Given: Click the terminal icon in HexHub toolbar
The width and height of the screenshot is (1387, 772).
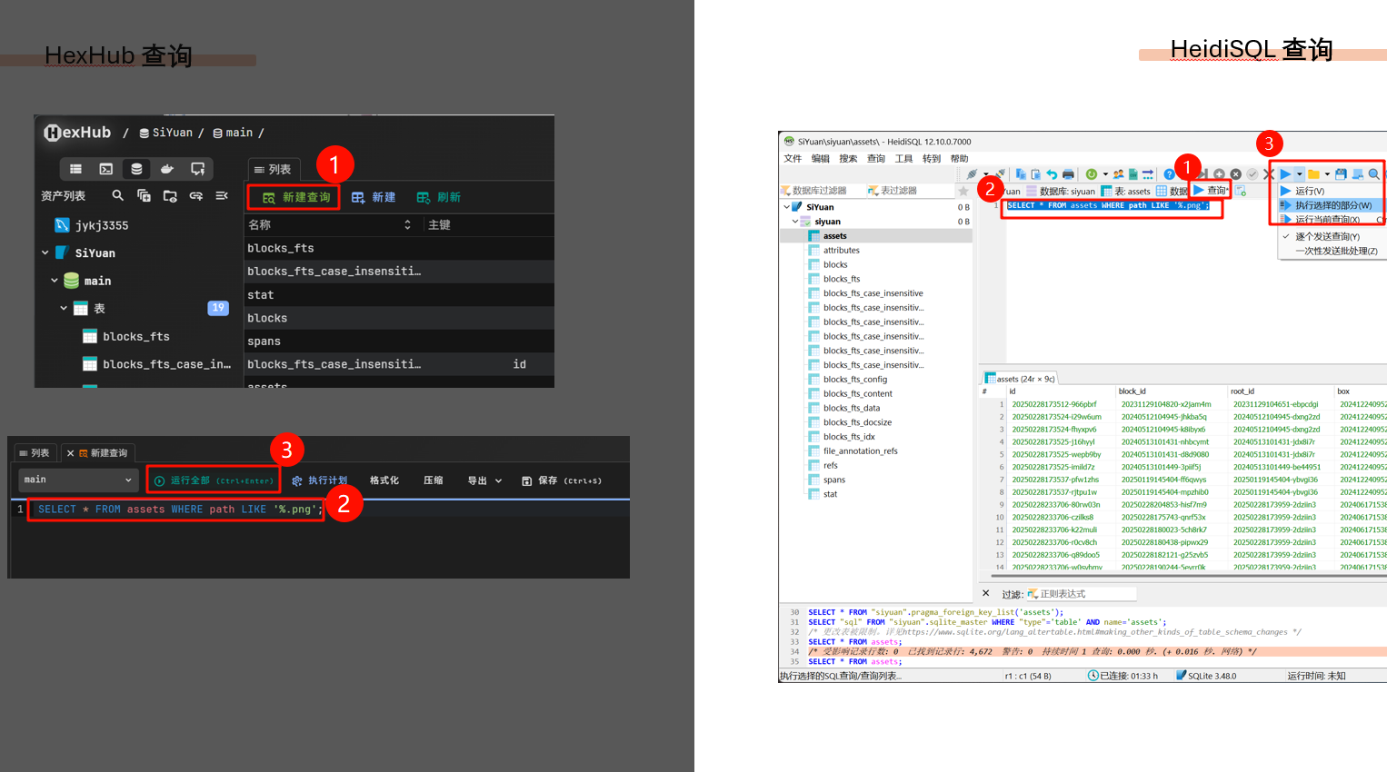Looking at the screenshot, I should click(106, 169).
